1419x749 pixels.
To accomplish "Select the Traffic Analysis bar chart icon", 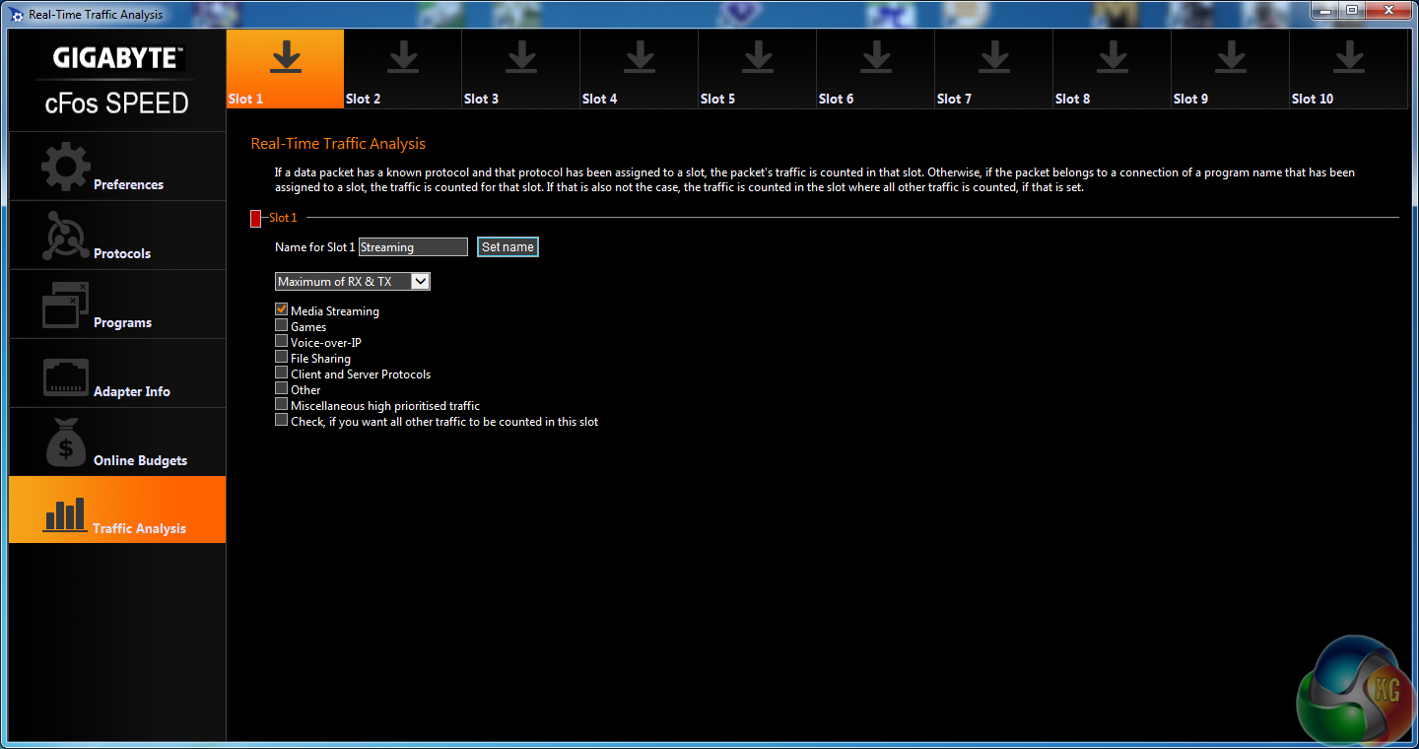I will click(65, 513).
